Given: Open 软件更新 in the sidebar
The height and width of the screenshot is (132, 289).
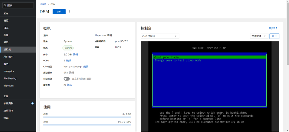Looking at the screenshot, I should pyautogui.click(x=18, y=104).
